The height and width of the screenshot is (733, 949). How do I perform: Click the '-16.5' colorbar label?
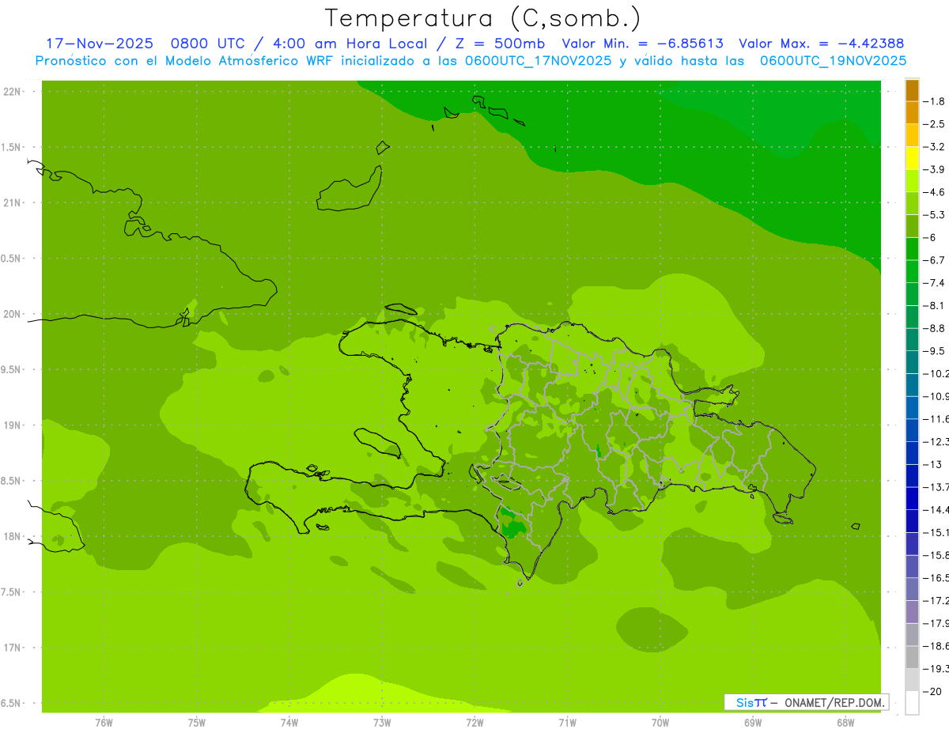coord(936,578)
